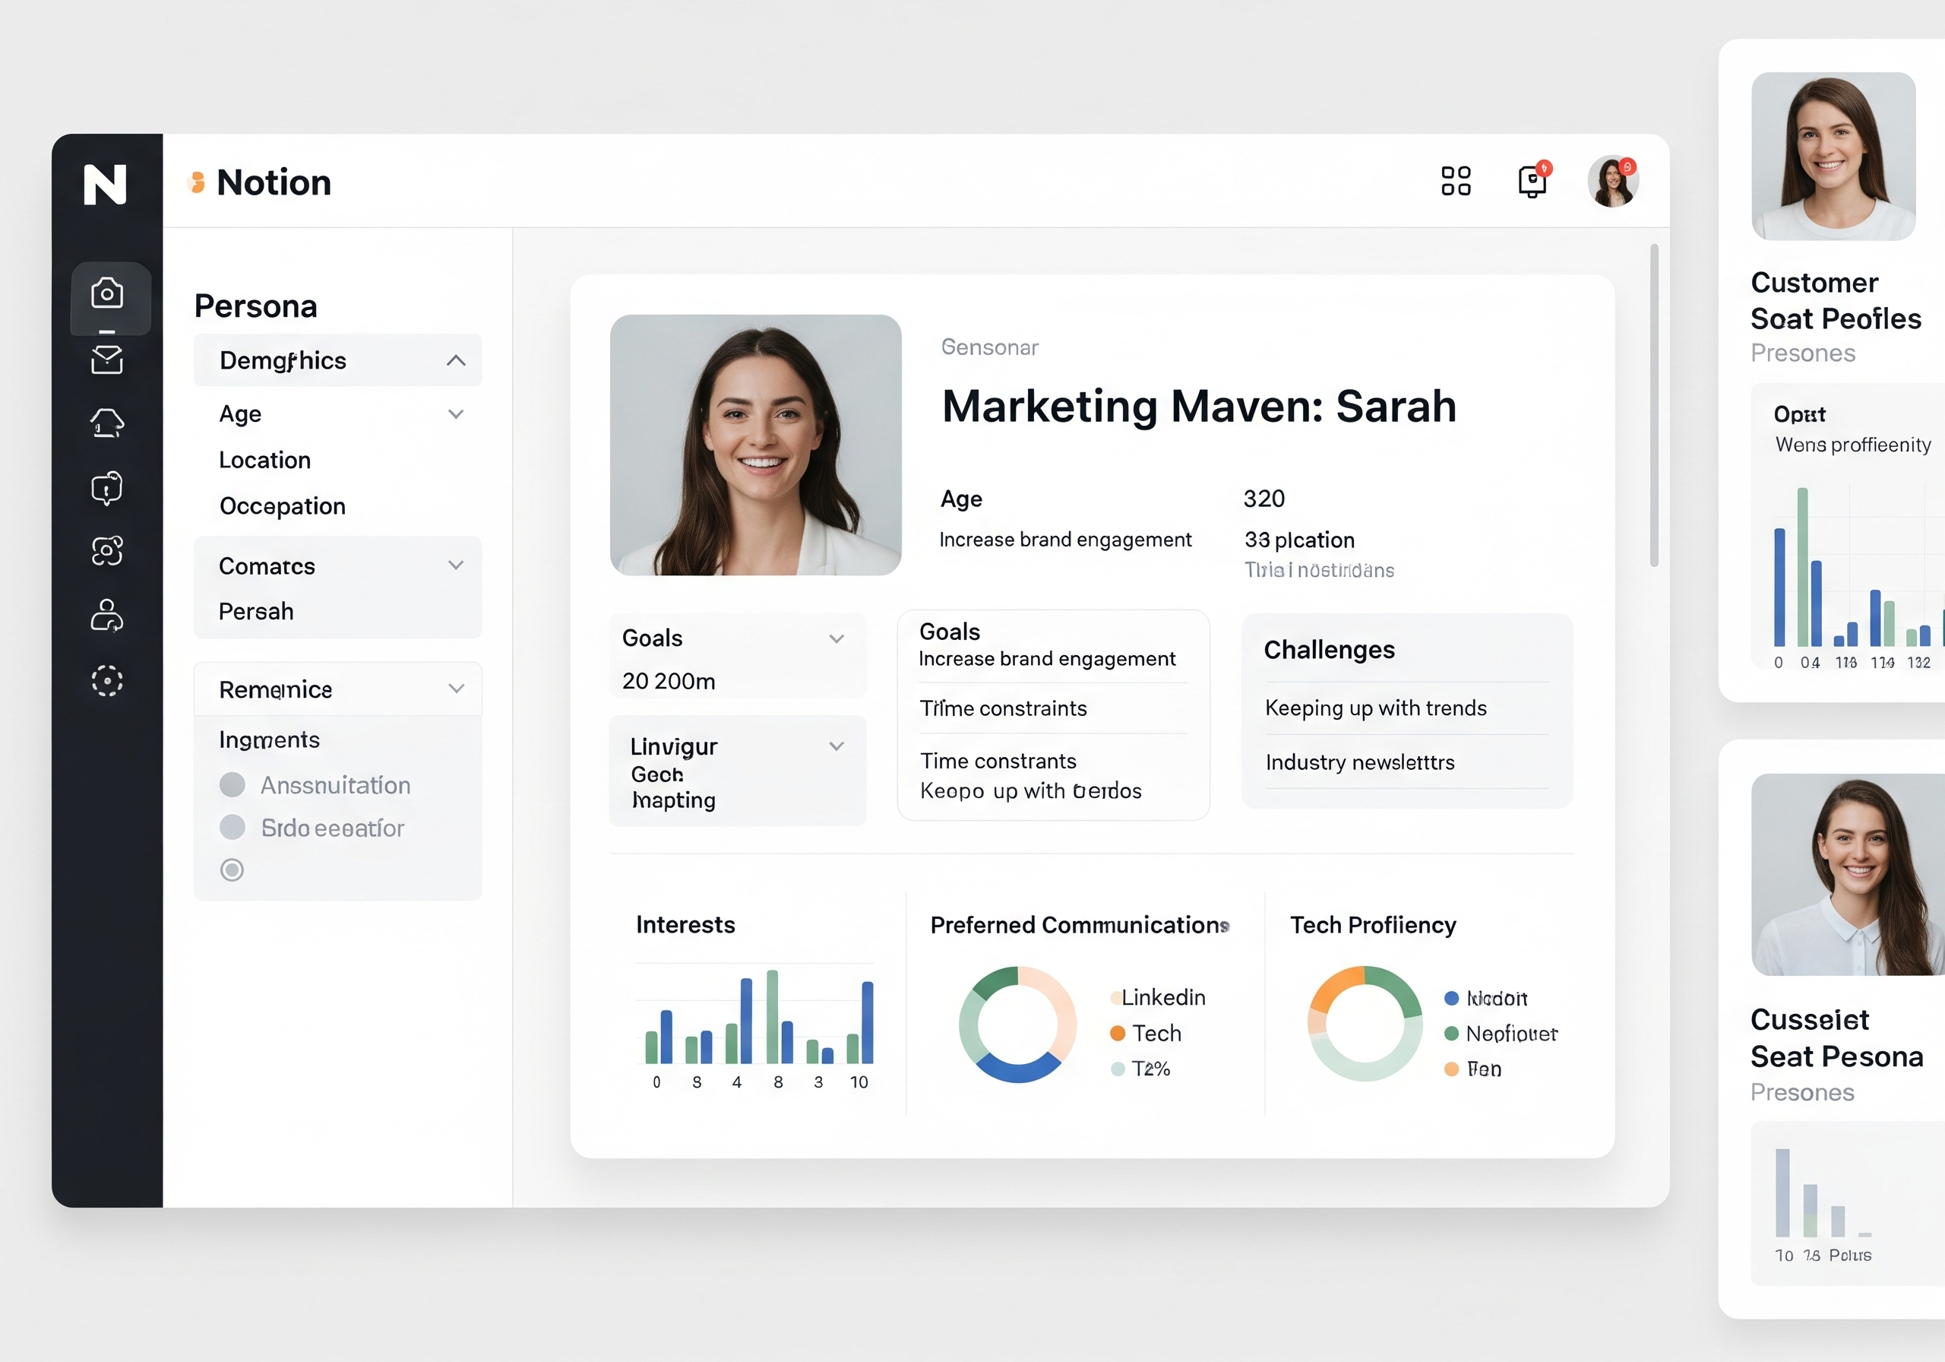Open notifications icon with red badge
This screenshot has height=1362, width=1945.
pos(1532,181)
